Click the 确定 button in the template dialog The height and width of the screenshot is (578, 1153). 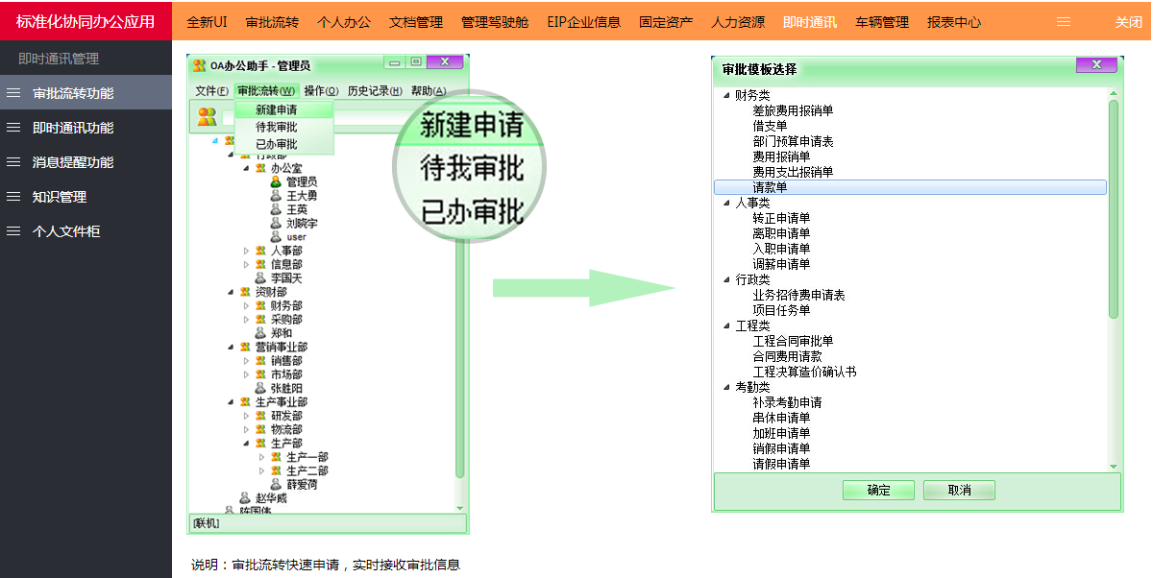[x=876, y=490]
